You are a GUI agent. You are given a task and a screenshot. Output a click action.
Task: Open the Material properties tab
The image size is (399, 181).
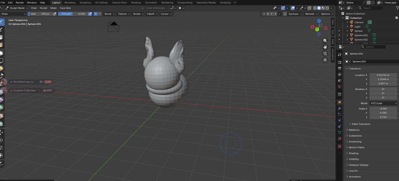click(339, 138)
